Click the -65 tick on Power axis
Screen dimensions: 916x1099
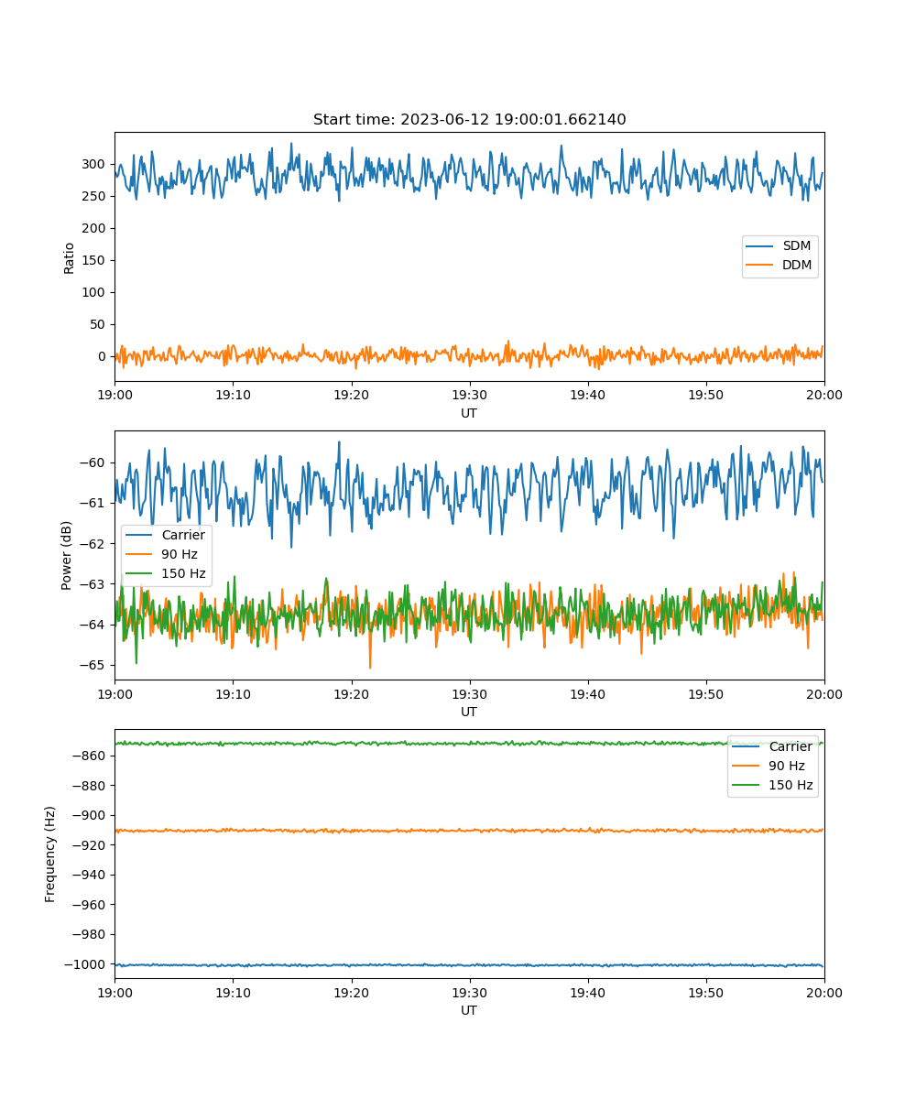tap(95, 665)
